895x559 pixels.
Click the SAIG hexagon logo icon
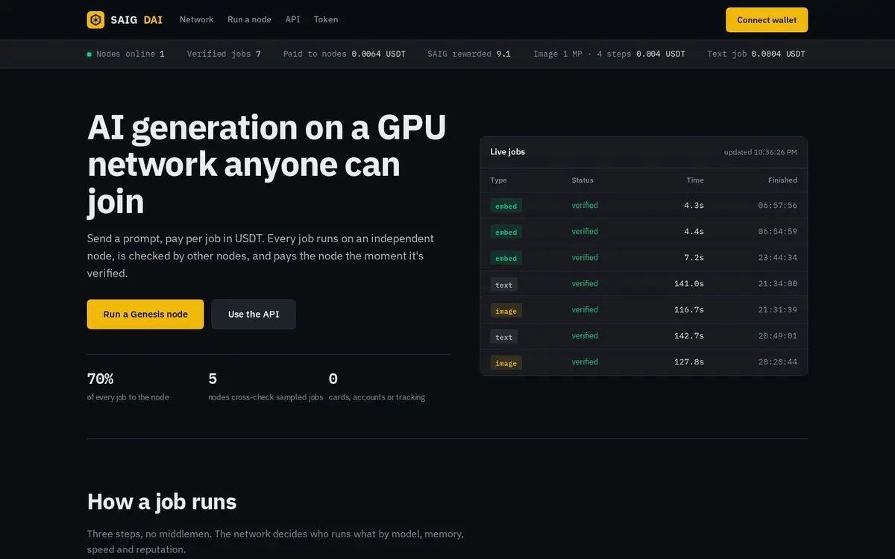pos(95,19)
